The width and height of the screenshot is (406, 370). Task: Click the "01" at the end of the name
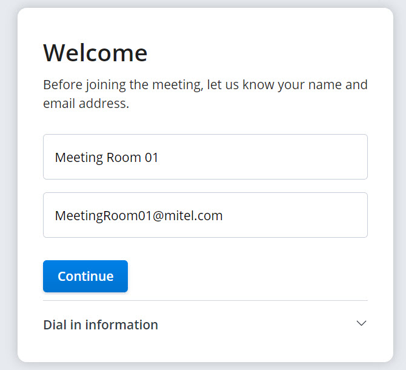tap(151, 158)
